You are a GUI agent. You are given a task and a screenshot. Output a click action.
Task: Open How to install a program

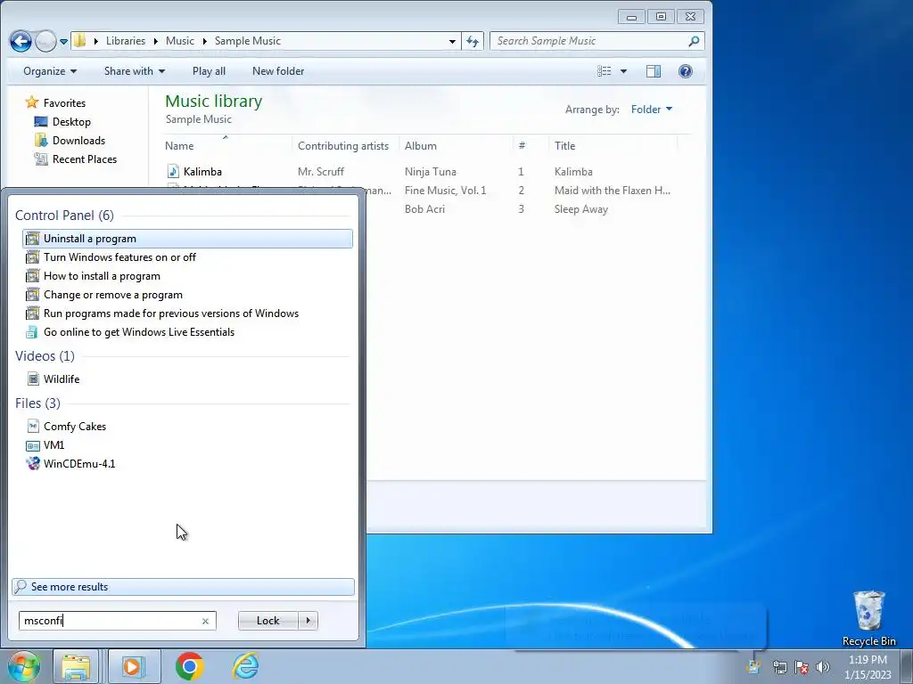tap(187, 276)
